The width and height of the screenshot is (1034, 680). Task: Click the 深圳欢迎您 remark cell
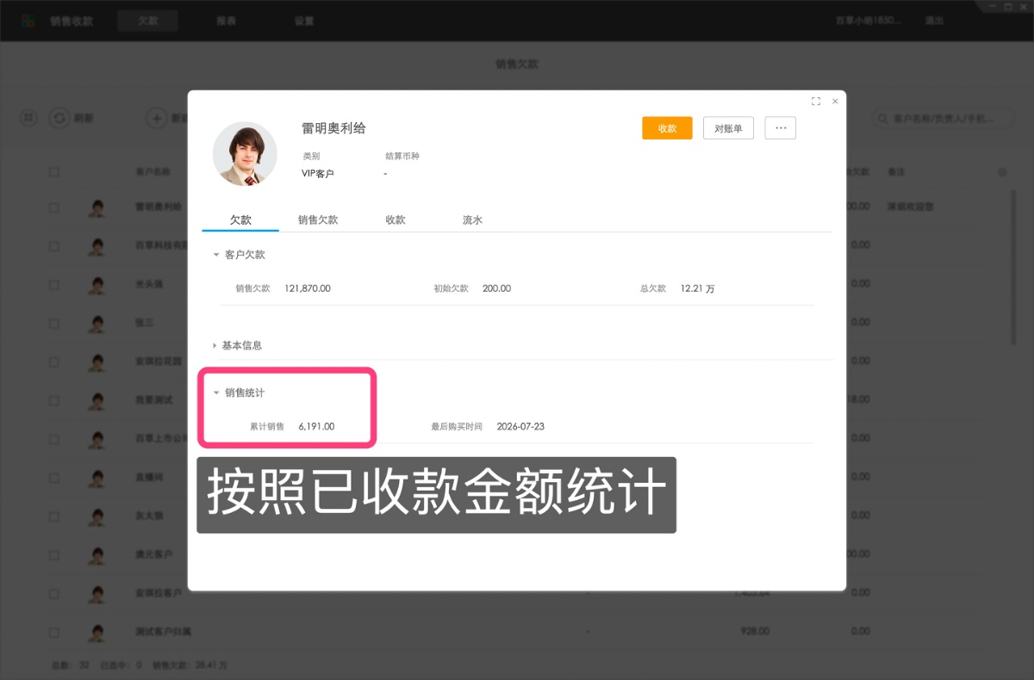click(910, 207)
